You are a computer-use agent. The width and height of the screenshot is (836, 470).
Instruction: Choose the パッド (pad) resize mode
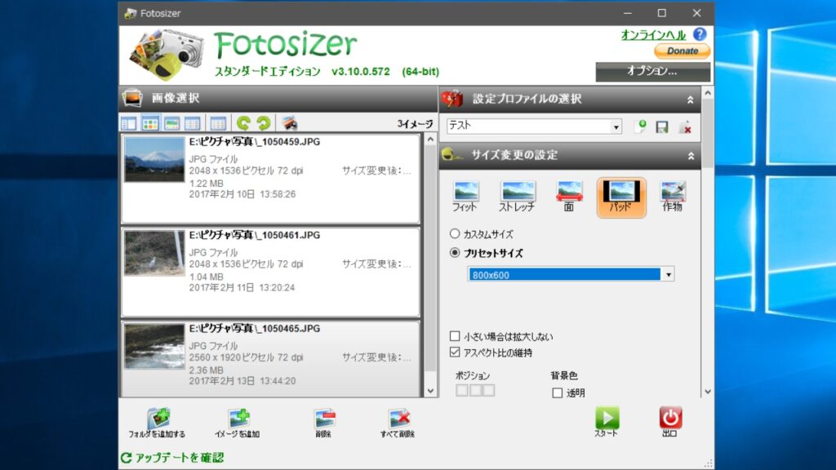pos(621,197)
